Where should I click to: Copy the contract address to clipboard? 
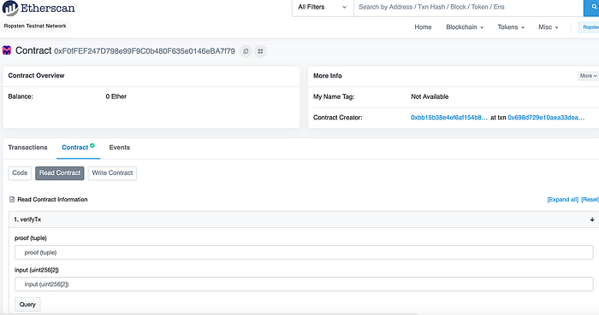click(x=246, y=51)
